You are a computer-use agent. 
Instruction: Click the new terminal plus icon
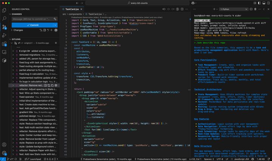tap(214, 9)
